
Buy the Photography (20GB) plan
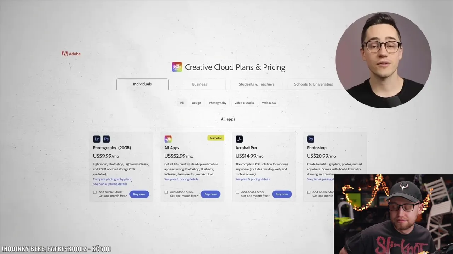(139, 194)
